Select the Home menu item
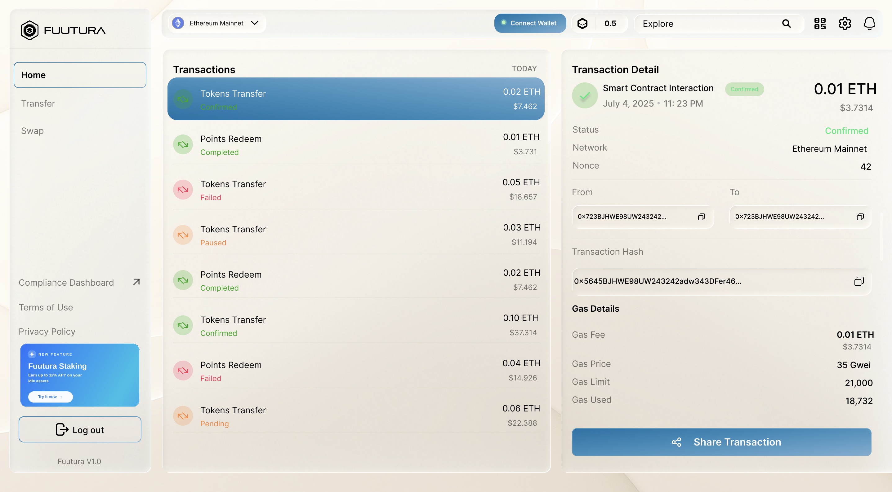The width and height of the screenshot is (892, 492). coord(80,75)
